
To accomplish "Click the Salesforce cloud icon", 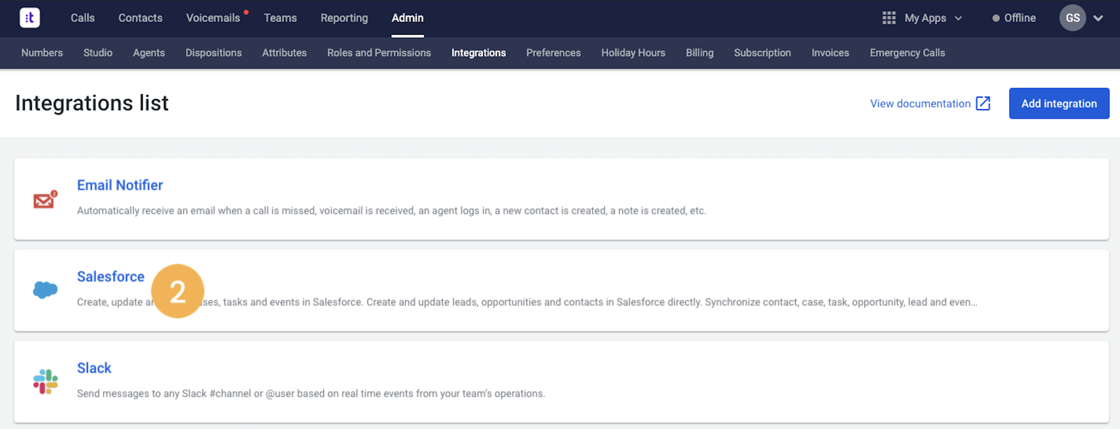I will 45,290.
